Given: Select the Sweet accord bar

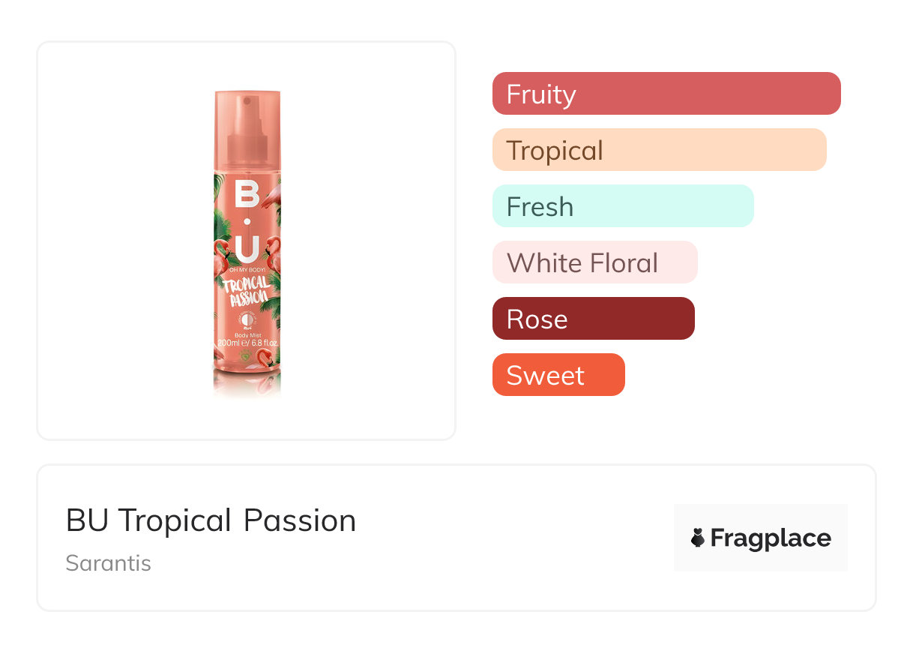Looking at the screenshot, I should click(x=558, y=375).
